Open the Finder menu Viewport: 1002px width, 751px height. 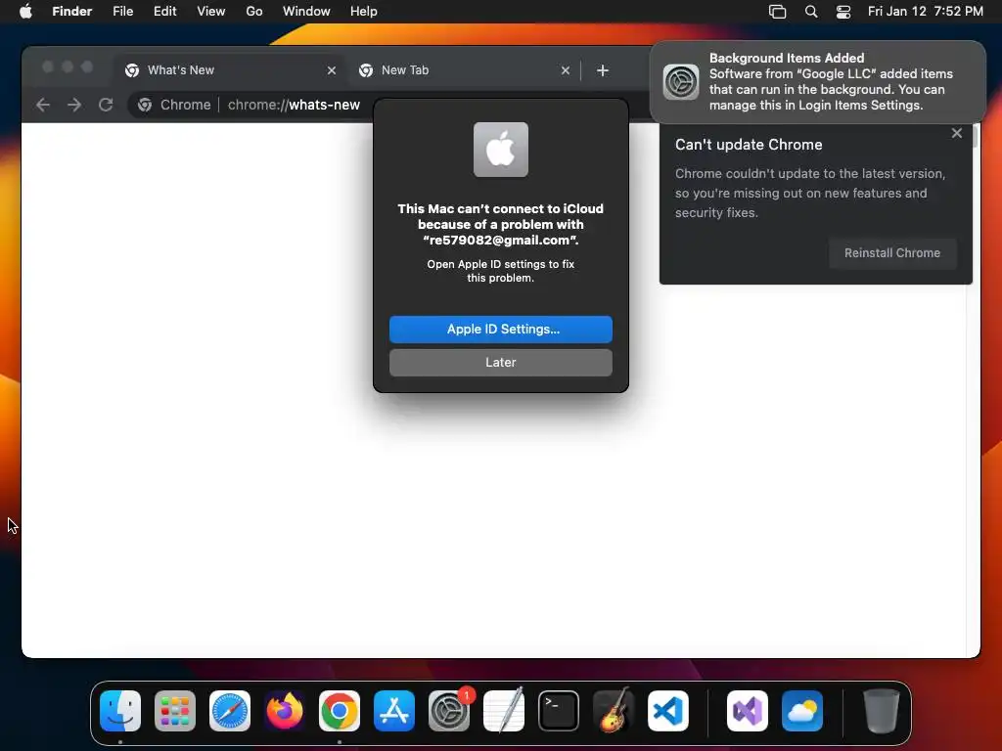tap(72, 12)
